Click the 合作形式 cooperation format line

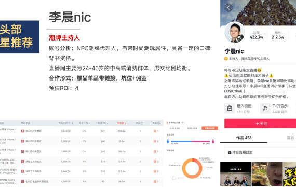click(x=98, y=78)
